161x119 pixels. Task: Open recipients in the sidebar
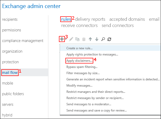click(10, 19)
